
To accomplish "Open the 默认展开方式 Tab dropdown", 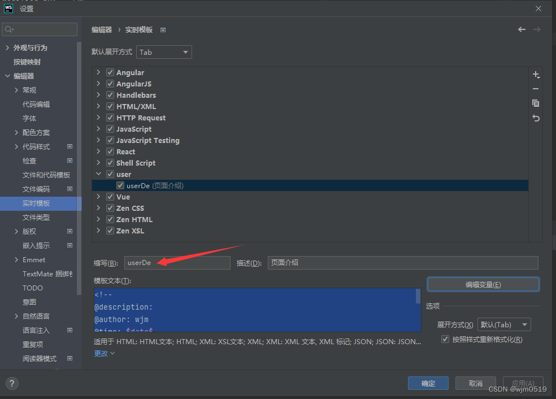I will pos(164,52).
